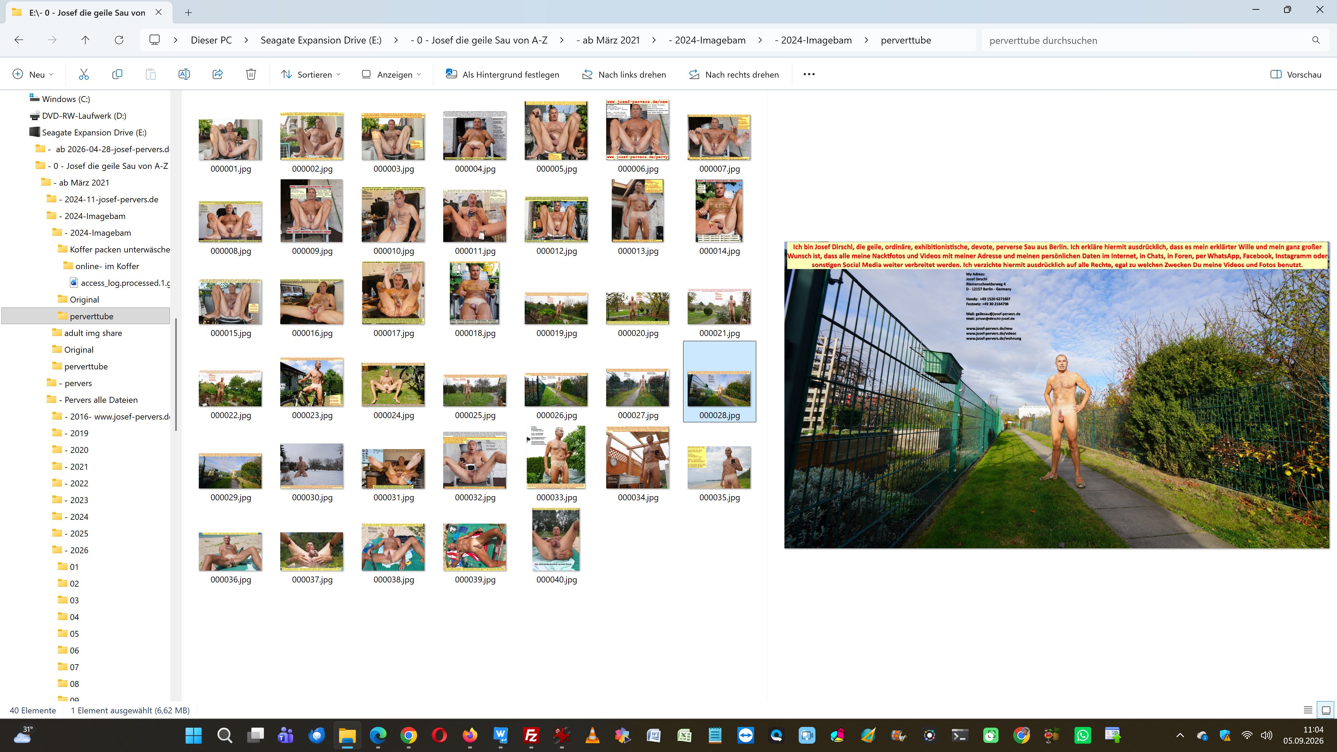Screen dimensions: 1337x752
Task: Open FileZilla from the taskbar
Action: click(531, 735)
